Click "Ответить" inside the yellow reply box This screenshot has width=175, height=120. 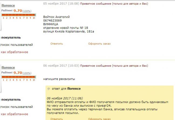(x=57, y=119)
